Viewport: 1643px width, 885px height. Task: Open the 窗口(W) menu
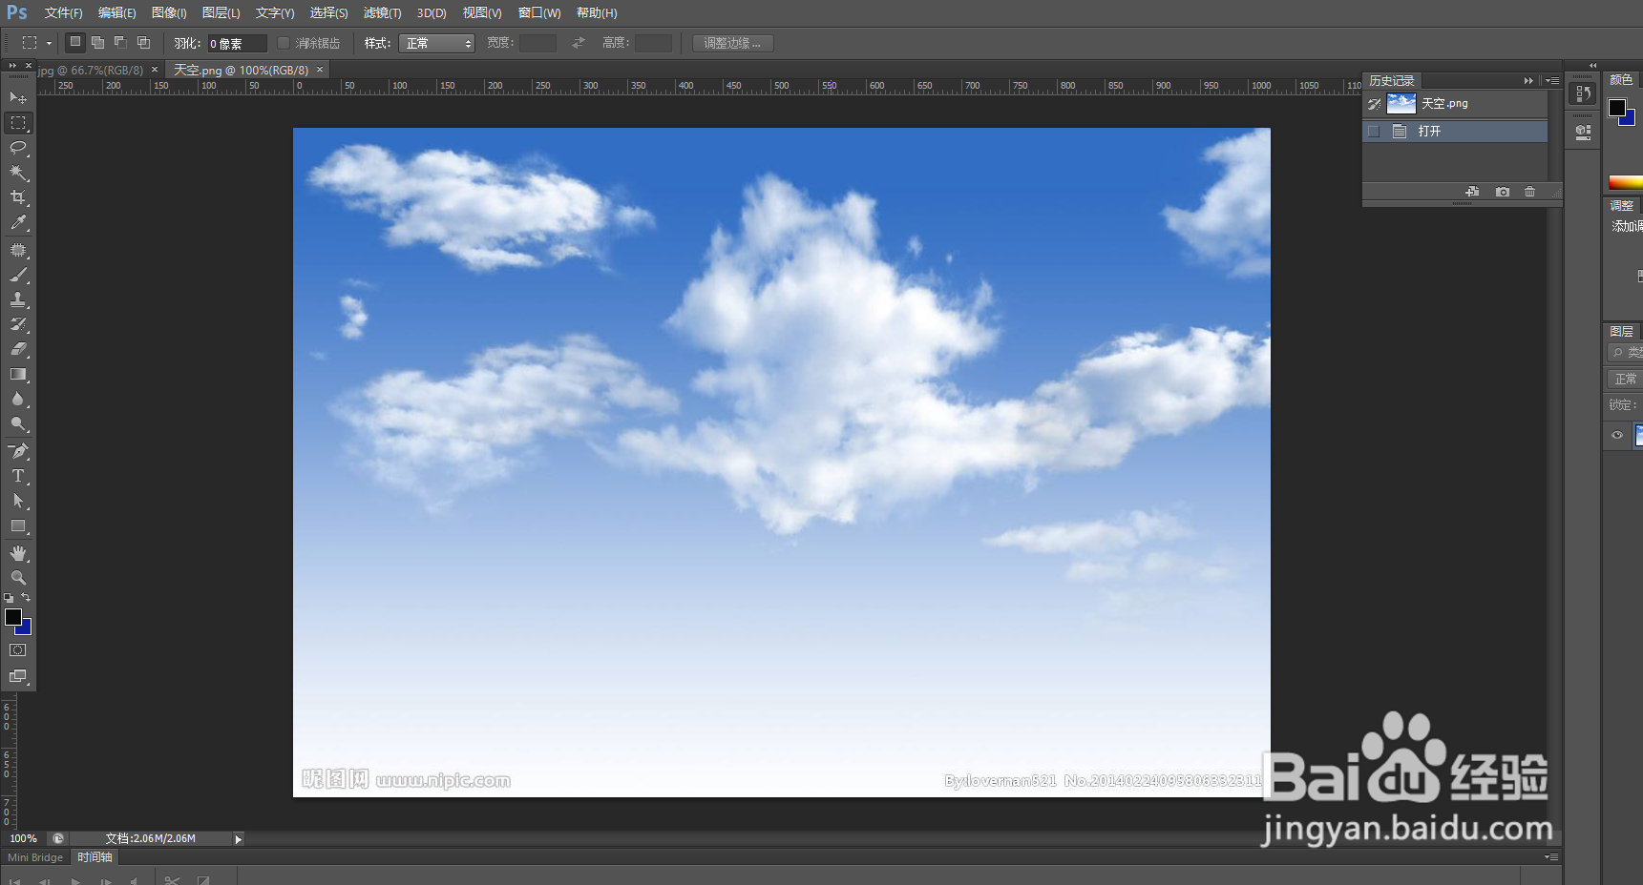[539, 13]
